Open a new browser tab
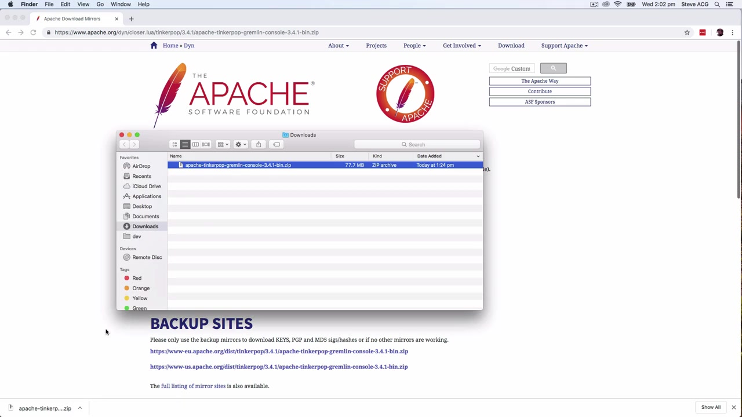This screenshot has height=417, width=742. [131, 19]
